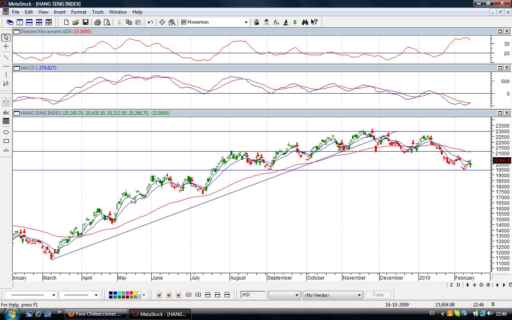
Task: Click the Copy icon in toolbar
Action: point(129,22)
